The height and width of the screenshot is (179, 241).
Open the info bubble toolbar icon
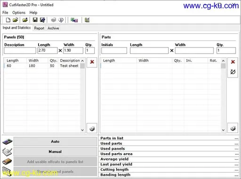point(61,20)
